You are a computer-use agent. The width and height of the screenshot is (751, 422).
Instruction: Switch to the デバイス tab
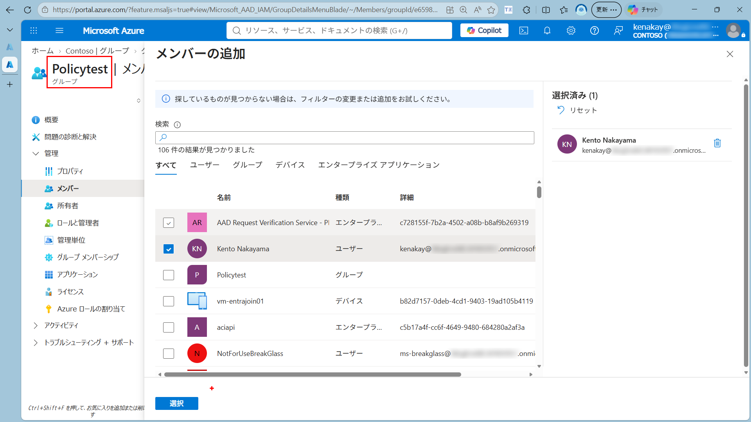290,165
